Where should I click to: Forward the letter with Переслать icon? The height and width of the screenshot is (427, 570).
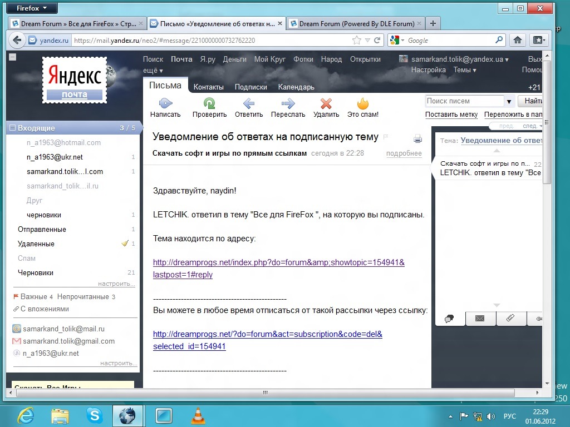(288, 103)
